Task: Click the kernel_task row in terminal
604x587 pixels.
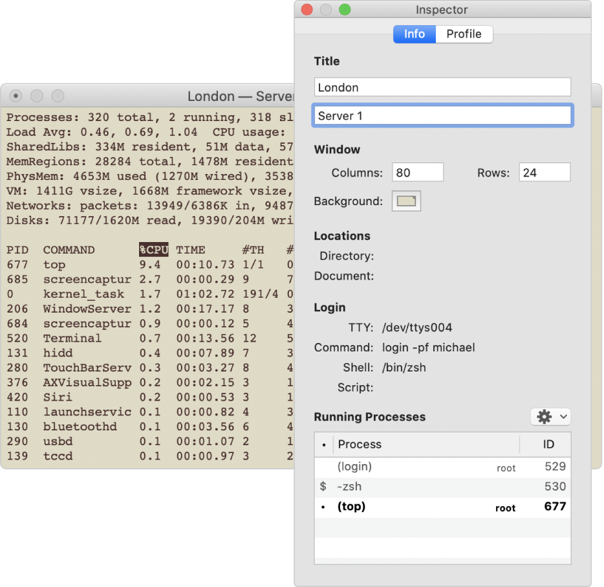Action: (150, 294)
